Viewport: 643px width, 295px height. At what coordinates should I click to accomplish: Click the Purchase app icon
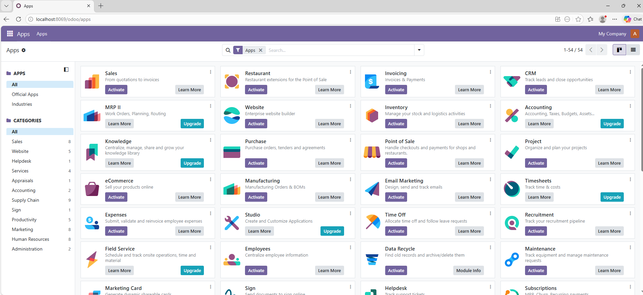[232, 152]
